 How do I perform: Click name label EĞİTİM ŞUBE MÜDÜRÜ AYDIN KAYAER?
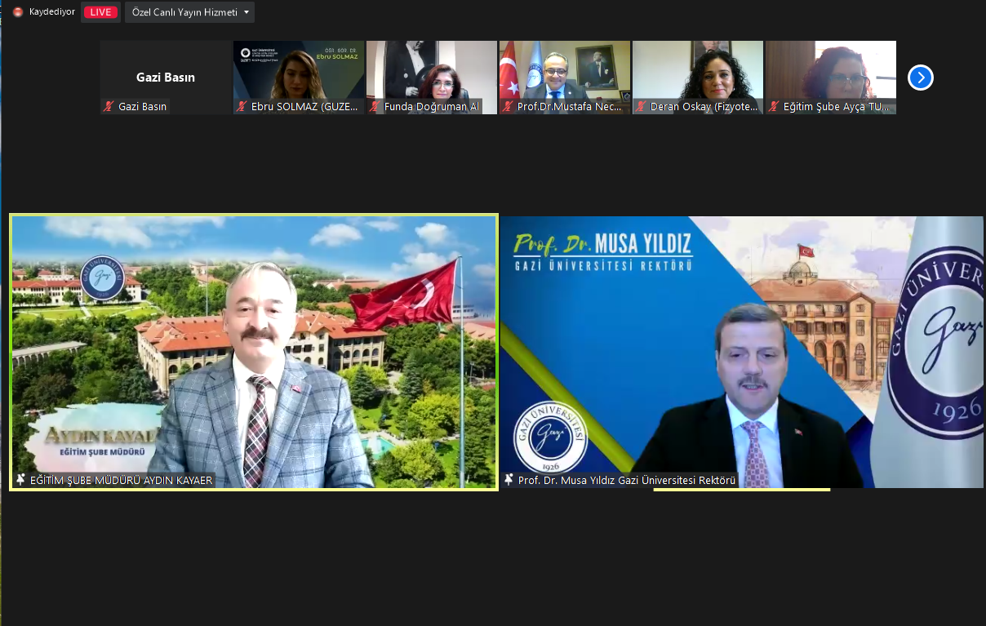tap(121, 480)
